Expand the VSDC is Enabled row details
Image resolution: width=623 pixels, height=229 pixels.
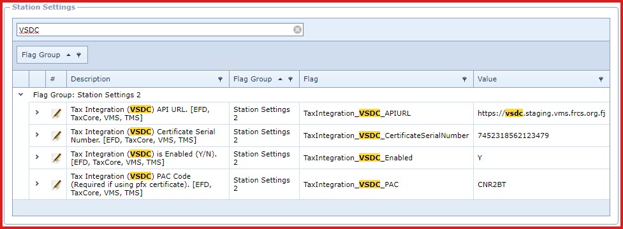pyautogui.click(x=37, y=157)
